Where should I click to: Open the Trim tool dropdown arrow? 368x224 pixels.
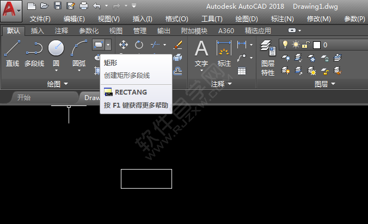click(165, 45)
